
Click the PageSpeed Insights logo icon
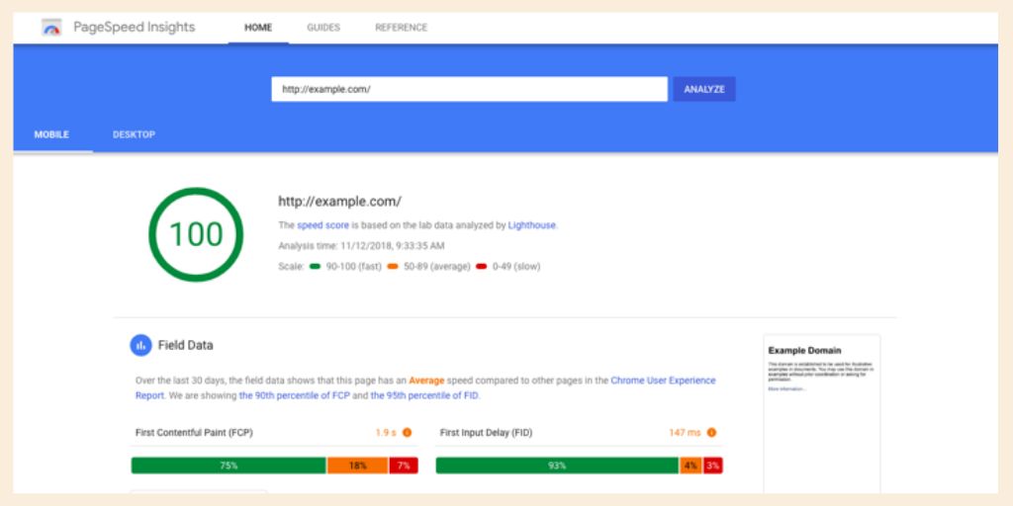(x=51, y=28)
